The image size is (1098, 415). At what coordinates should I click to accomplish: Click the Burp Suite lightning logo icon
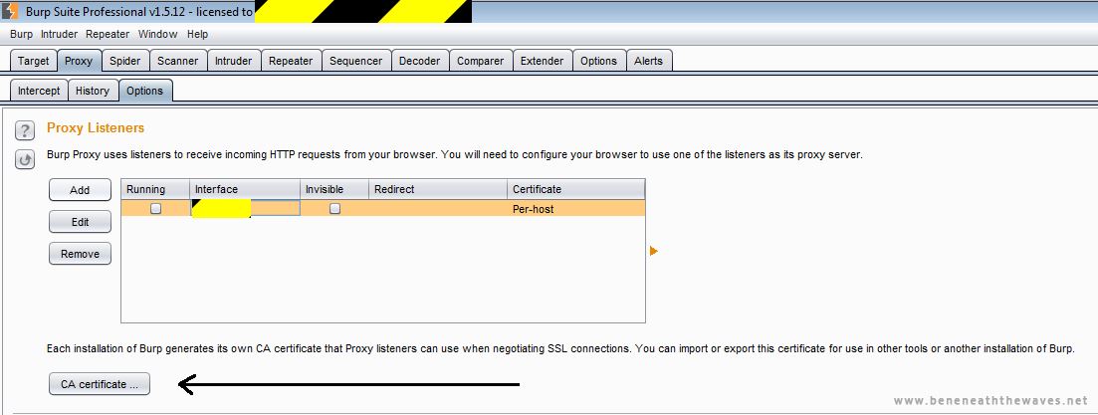click(10, 11)
